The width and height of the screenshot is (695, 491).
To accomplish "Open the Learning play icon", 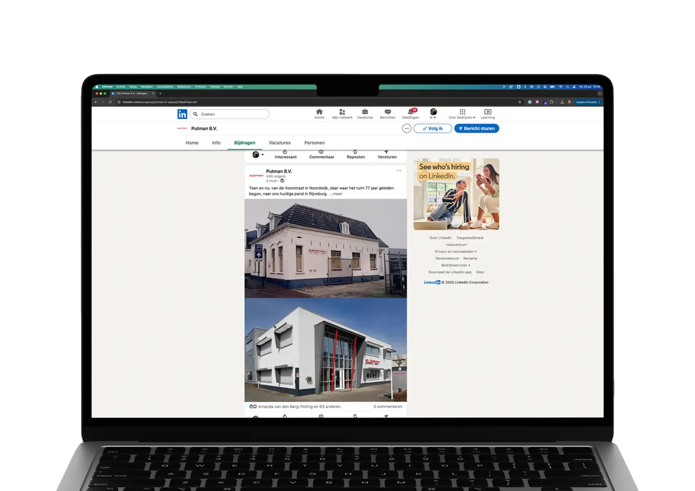I will coord(488,112).
